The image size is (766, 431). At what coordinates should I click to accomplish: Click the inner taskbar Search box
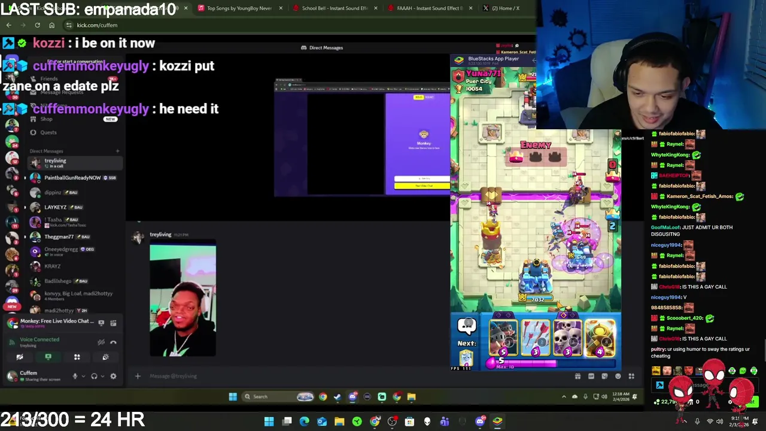pyautogui.click(x=278, y=396)
